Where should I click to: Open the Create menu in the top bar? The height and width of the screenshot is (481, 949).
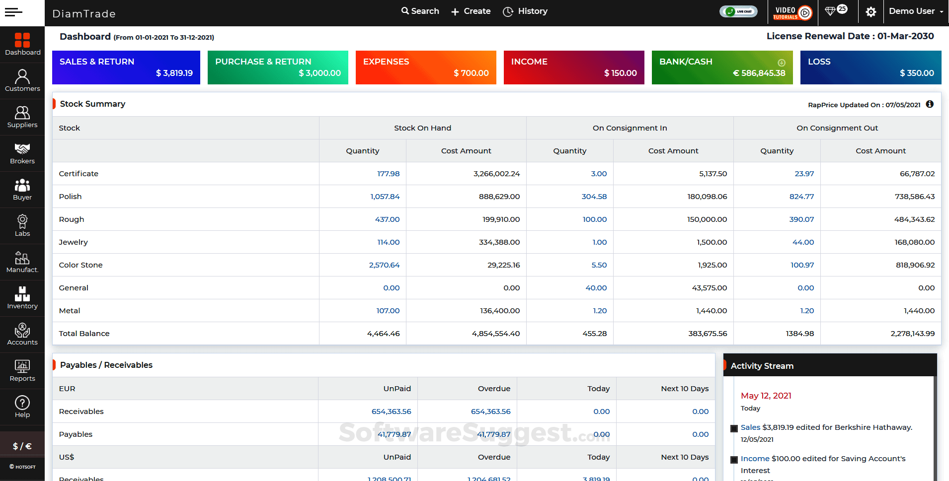pyautogui.click(x=470, y=11)
